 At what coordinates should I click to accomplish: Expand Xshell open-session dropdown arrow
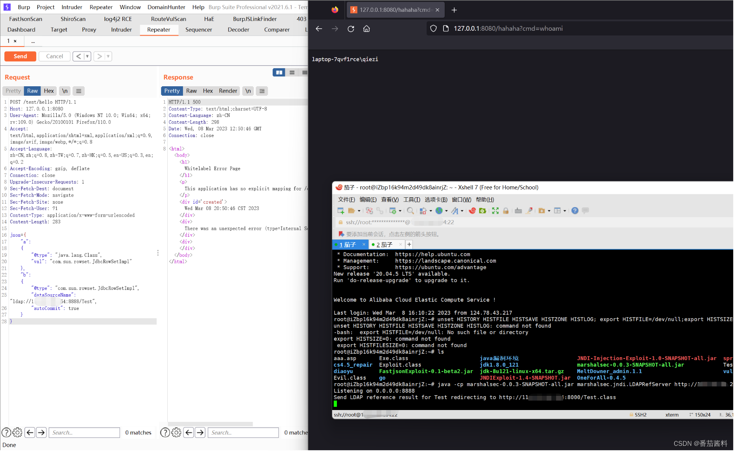359,211
